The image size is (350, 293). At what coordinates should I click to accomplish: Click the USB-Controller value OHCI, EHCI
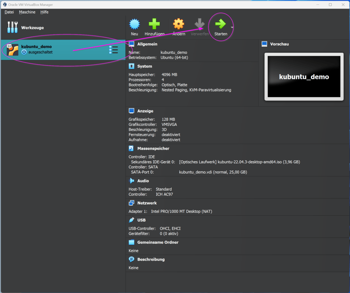(x=170, y=228)
